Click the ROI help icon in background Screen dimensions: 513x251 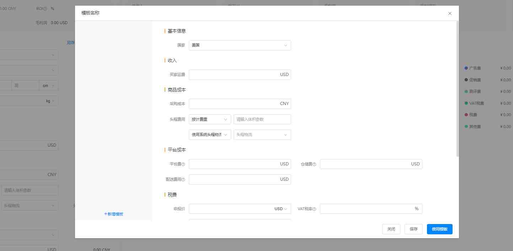point(45,8)
